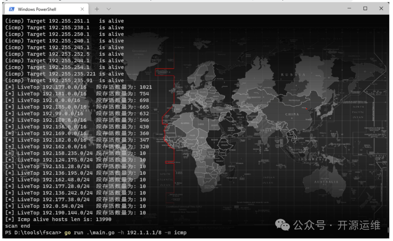
Task: Click the LiveTop 192.162.0.0/16 line
Action: pos(77,147)
